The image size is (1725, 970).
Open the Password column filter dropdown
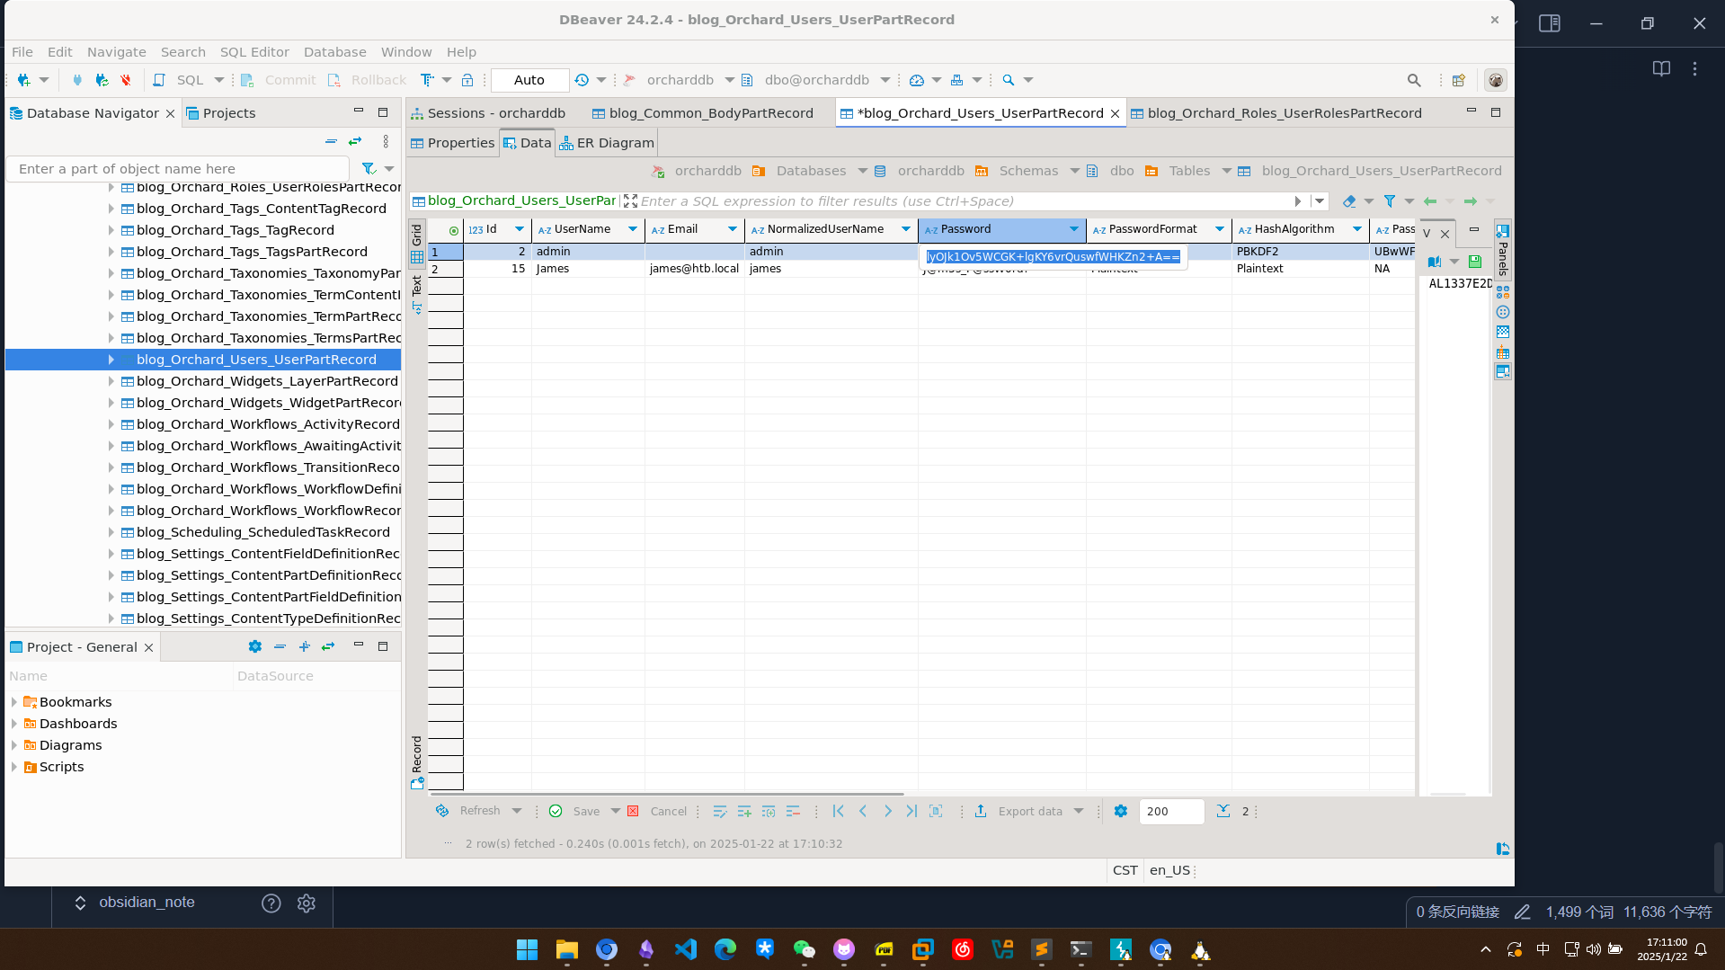coord(1073,229)
